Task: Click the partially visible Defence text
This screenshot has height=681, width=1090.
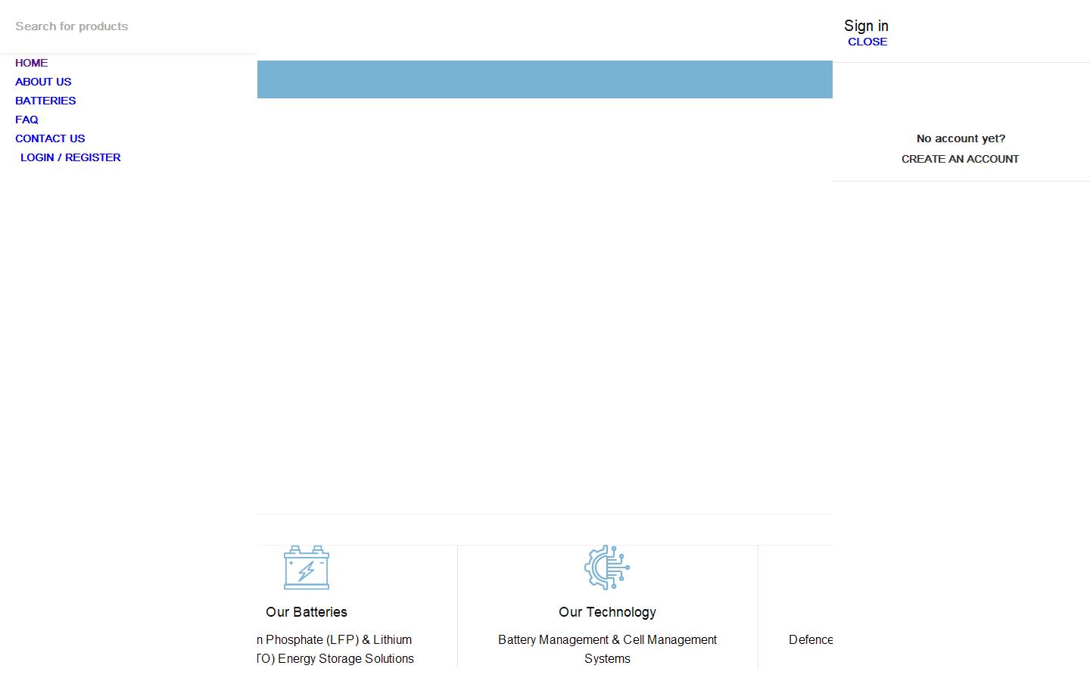Action: click(x=811, y=640)
